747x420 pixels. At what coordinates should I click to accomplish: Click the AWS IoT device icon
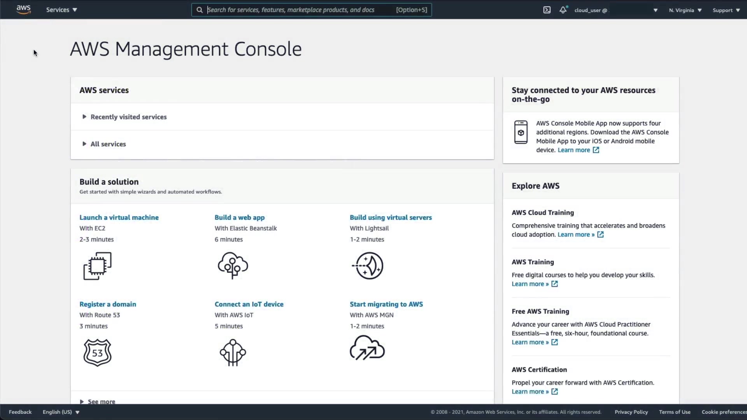click(x=233, y=352)
